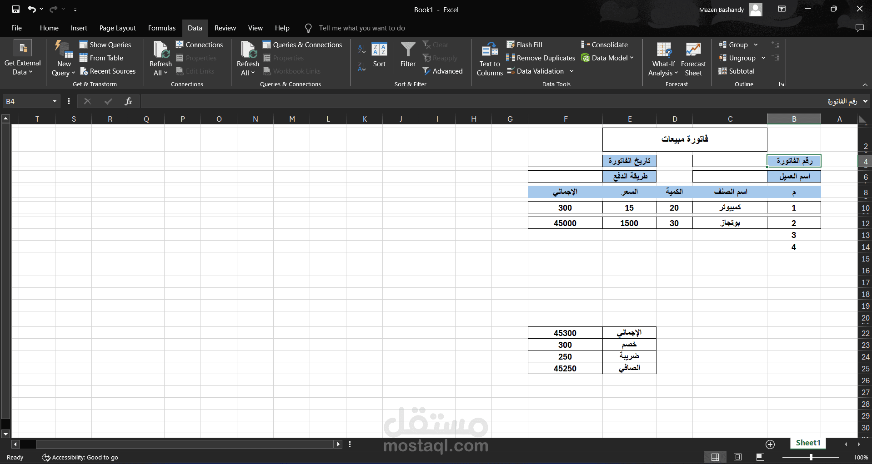Viewport: 872px width, 464px height.
Task: Sort A to Z ascending
Action: point(362,49)
